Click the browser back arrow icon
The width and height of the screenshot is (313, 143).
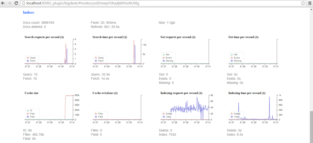click(x=3, y=3)
